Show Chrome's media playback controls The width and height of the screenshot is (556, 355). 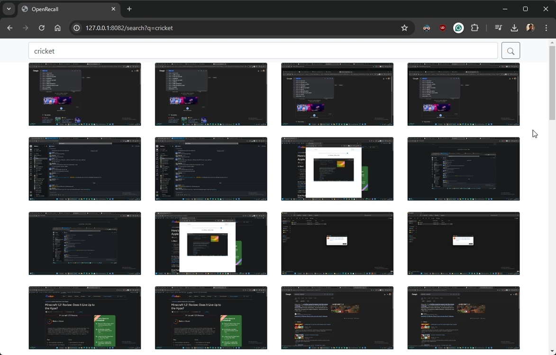pos(498,28)
